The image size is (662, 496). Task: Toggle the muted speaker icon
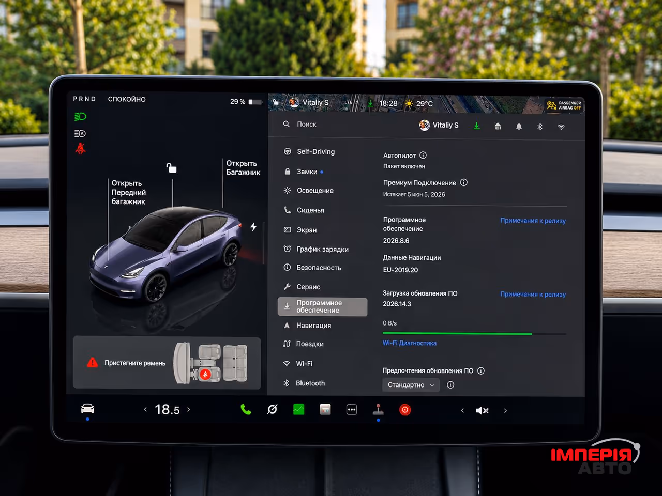482,411
